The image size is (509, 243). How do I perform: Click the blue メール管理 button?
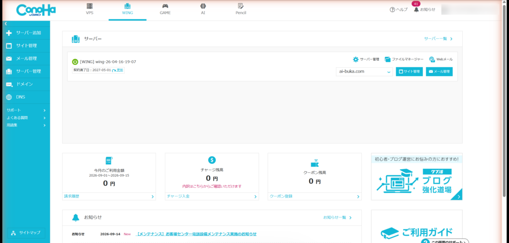click(x=439, y=72)
